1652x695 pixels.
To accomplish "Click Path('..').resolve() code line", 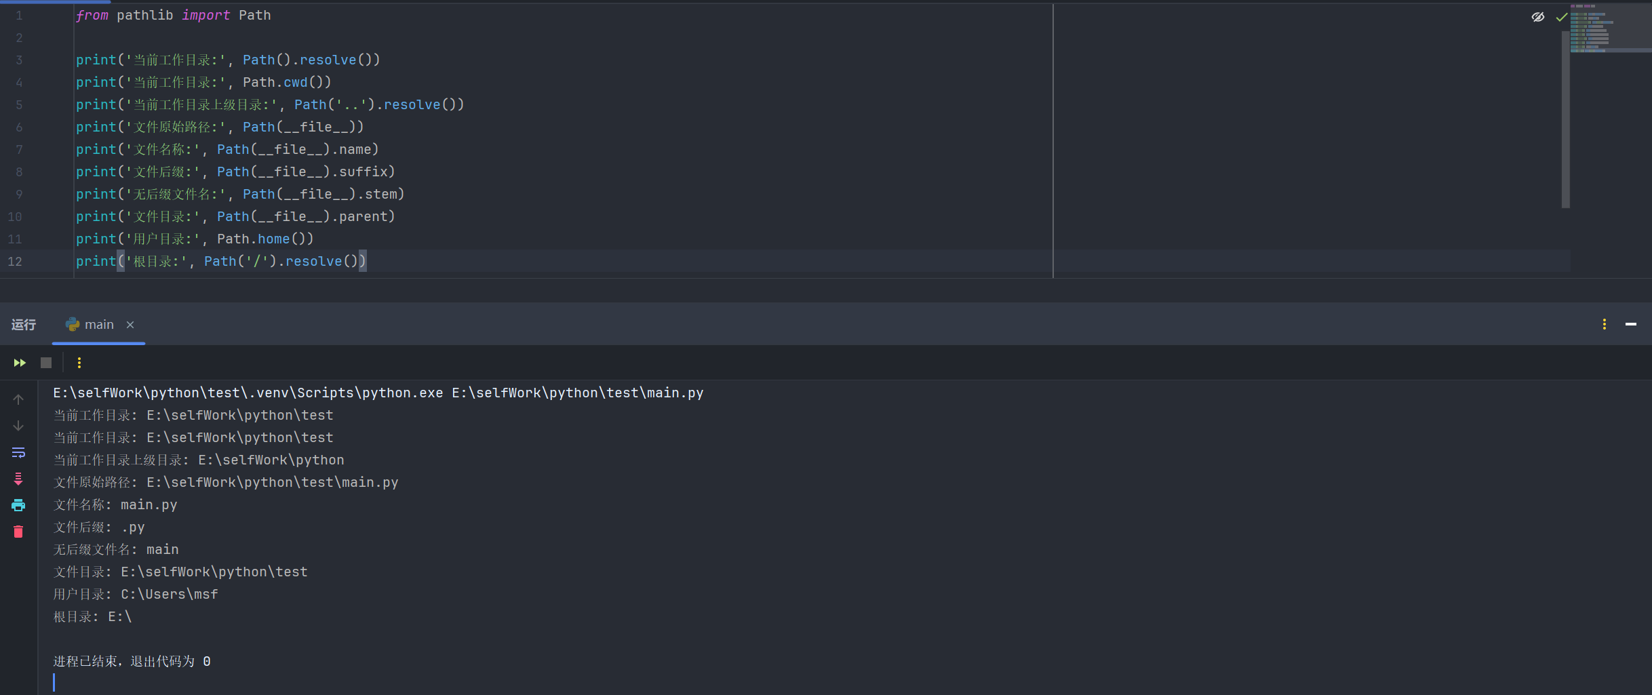I will click(x=270, y=104).
